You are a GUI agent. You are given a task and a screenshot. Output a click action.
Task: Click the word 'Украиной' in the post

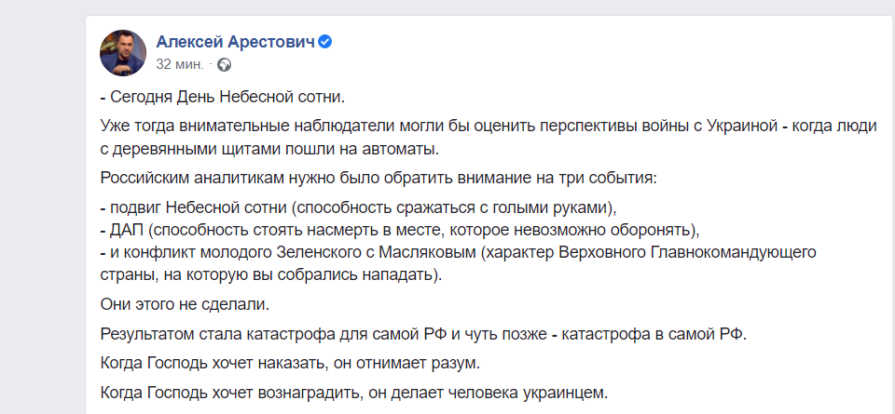click(742, 127)
